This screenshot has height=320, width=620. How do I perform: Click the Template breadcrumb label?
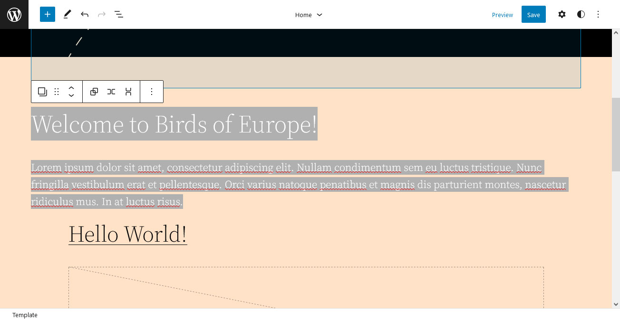24,315
